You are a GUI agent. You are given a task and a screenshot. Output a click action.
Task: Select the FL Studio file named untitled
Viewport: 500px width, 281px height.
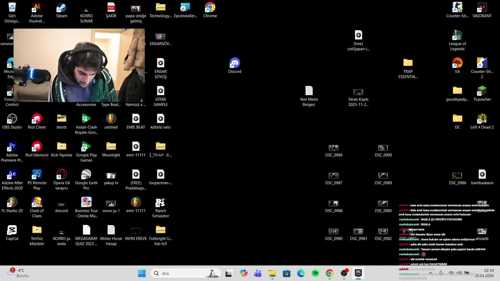coord(111,122)
